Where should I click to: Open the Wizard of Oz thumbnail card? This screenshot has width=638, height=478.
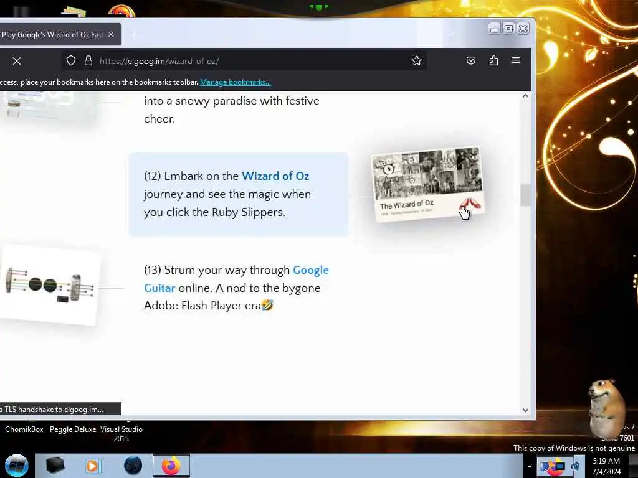(427, 184)
